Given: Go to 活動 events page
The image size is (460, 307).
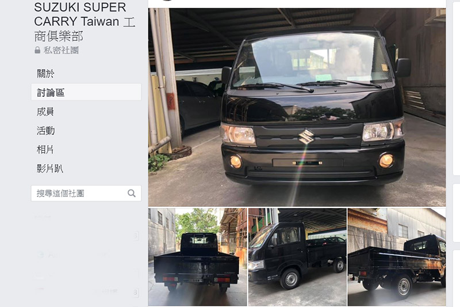Looking at the screenshot, I should tap(46, 130).
